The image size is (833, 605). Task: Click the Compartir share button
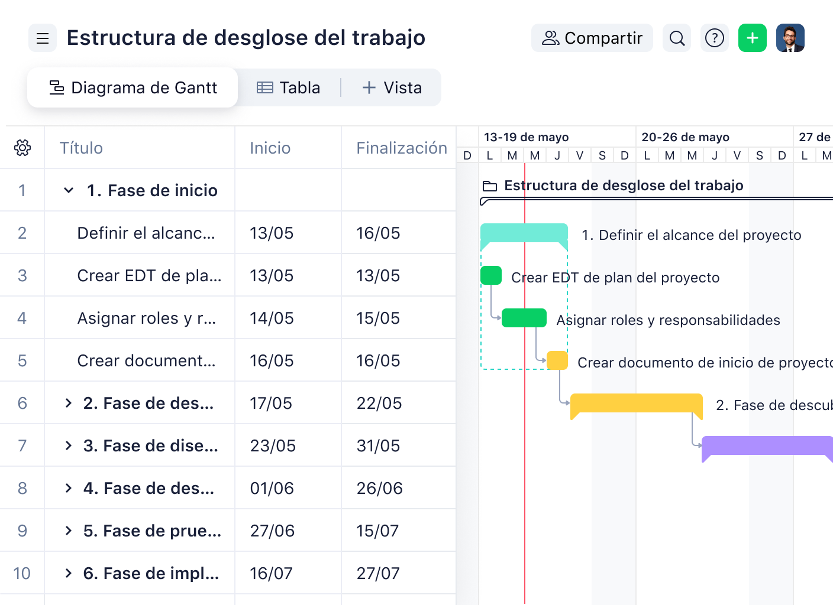592,38
